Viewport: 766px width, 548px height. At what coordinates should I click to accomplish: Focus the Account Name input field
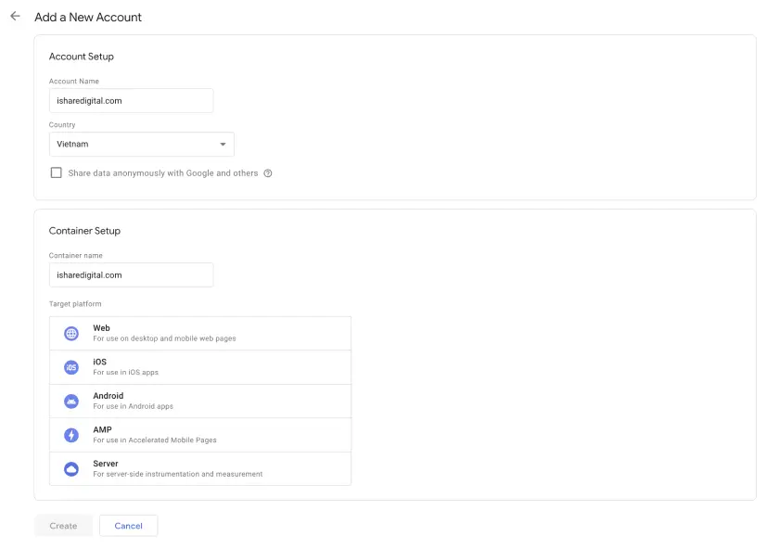click(132, 101)
